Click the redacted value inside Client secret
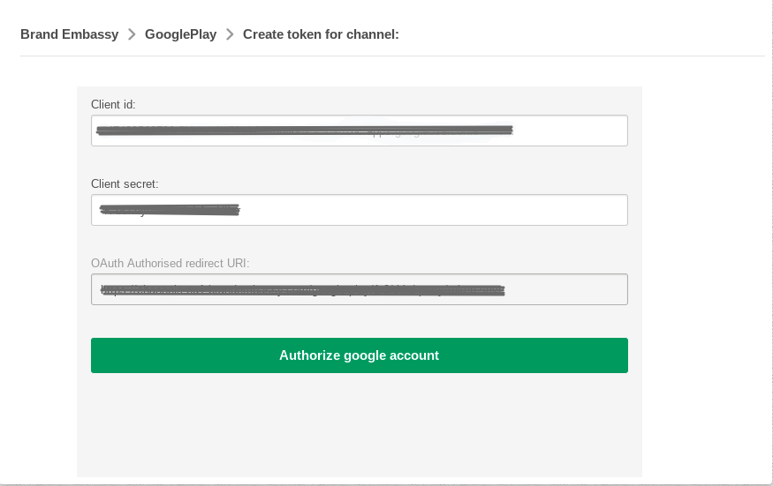 170,210
